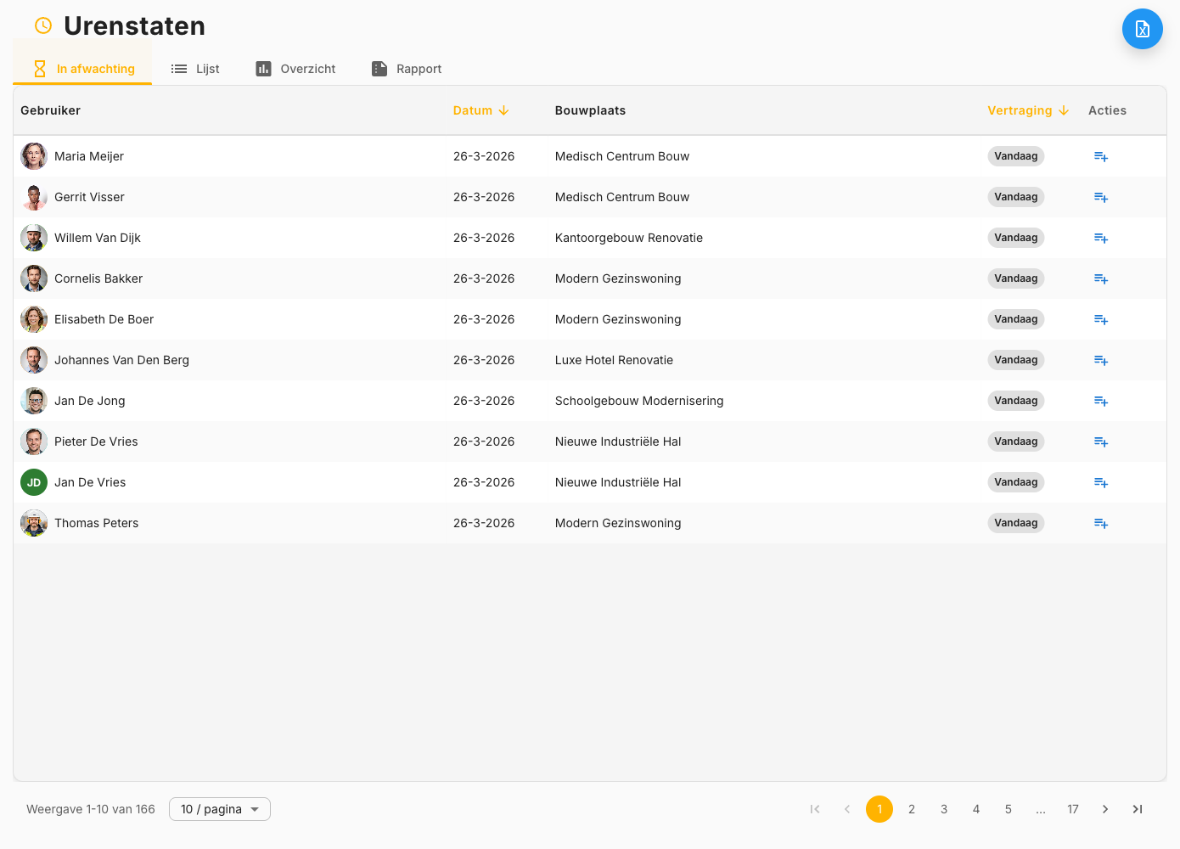1180x849 pixels.
Task: Switch to the Lijst tab
Action: 206,69
